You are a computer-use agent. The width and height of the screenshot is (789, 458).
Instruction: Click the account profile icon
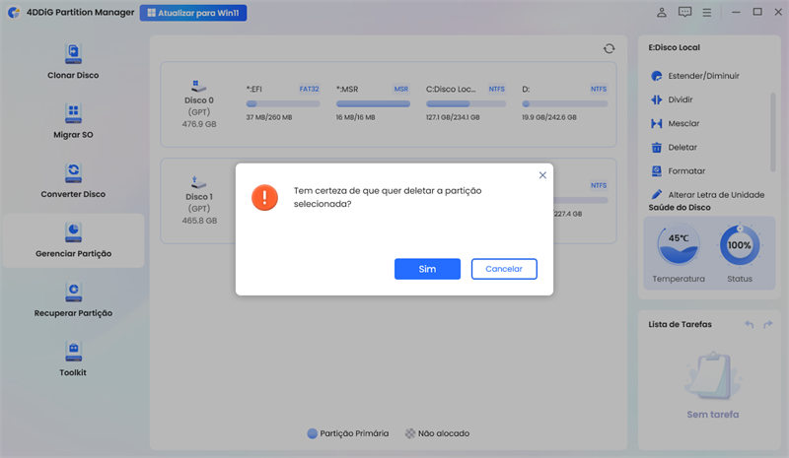[661, 13]
